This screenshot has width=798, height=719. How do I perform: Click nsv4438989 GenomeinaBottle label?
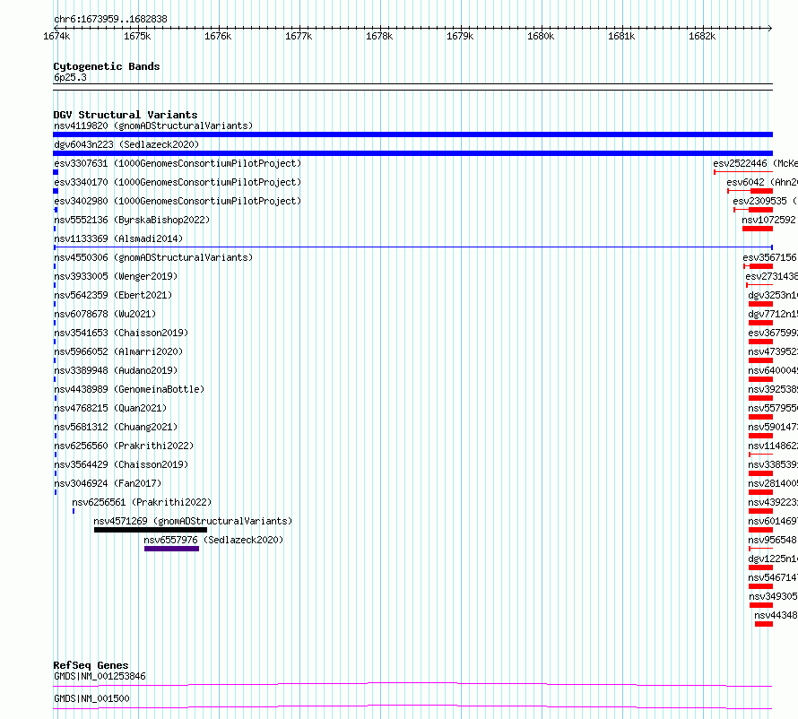pyautogui.click(x=129, y=389)
